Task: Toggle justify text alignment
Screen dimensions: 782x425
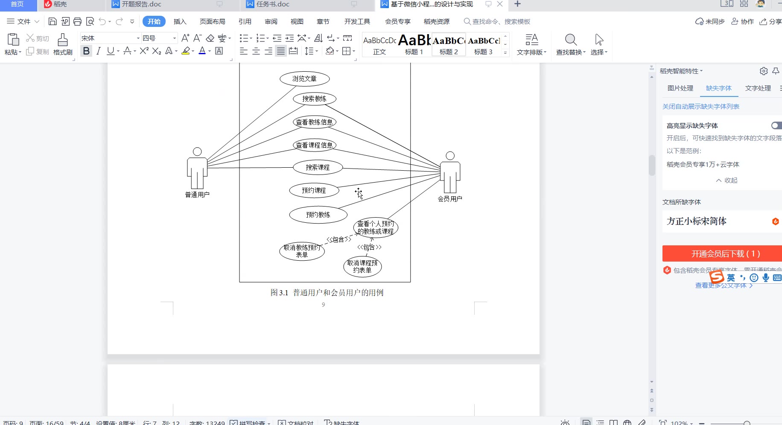Action: click(280, 51)
